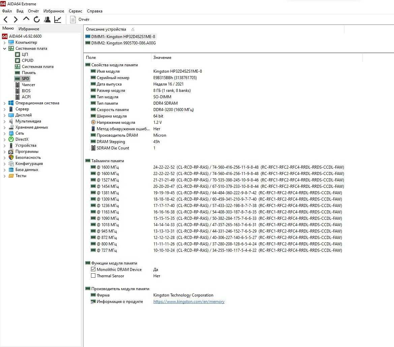Click the up-level arrow toolbar icon
This screenshot has width=394, height=347.
[x=26, y=19]
